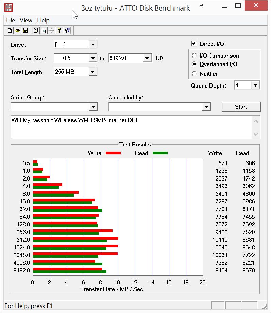Select the Overlapped I/O radio button
The height and width of the screenshot is (313, 271).
[x=194, y=64]
